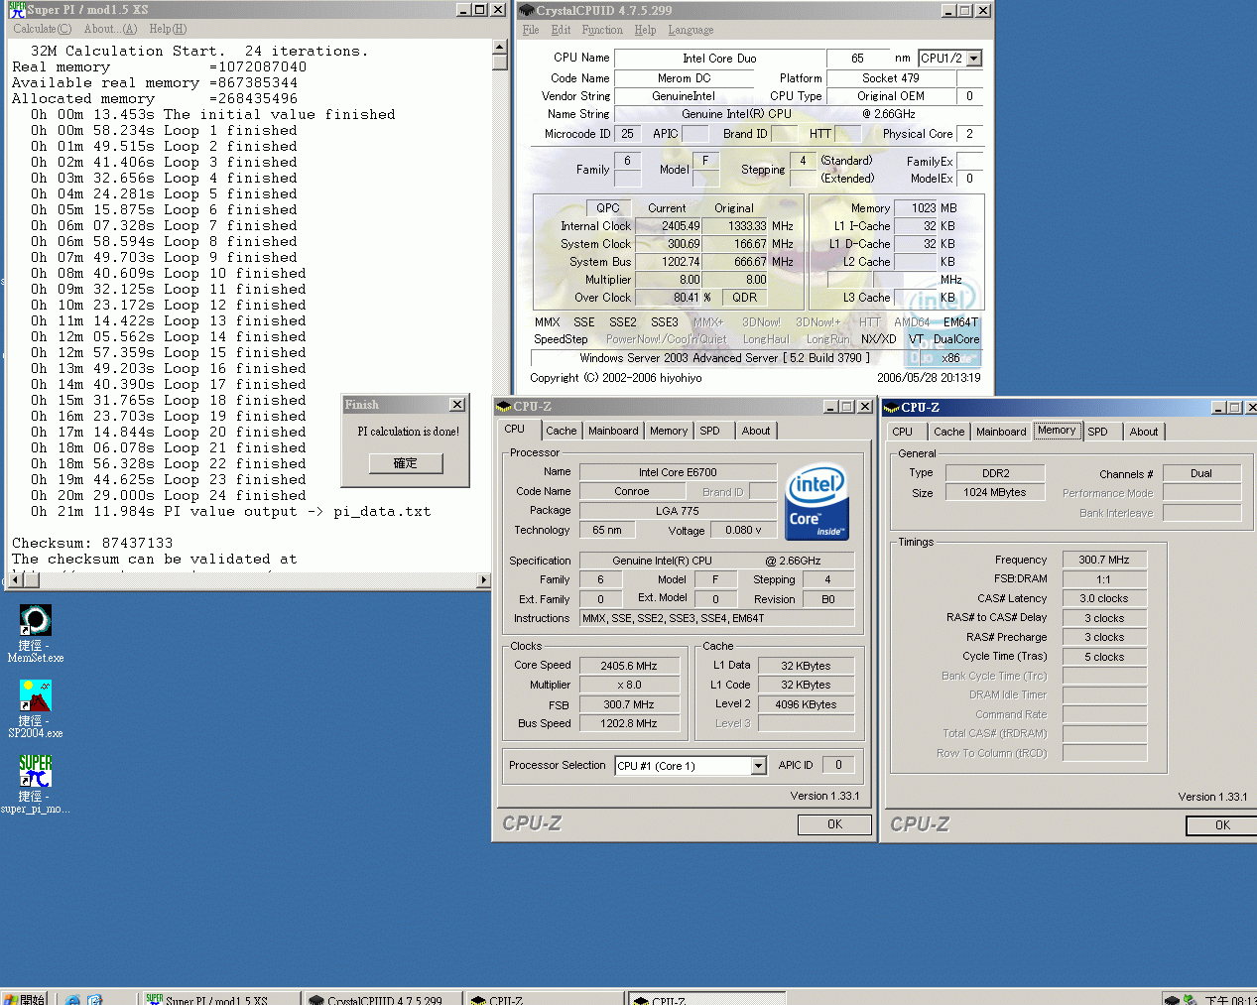
Task: Click Super PI horizontal scrollbar right arrow
Action: (484, 580)
